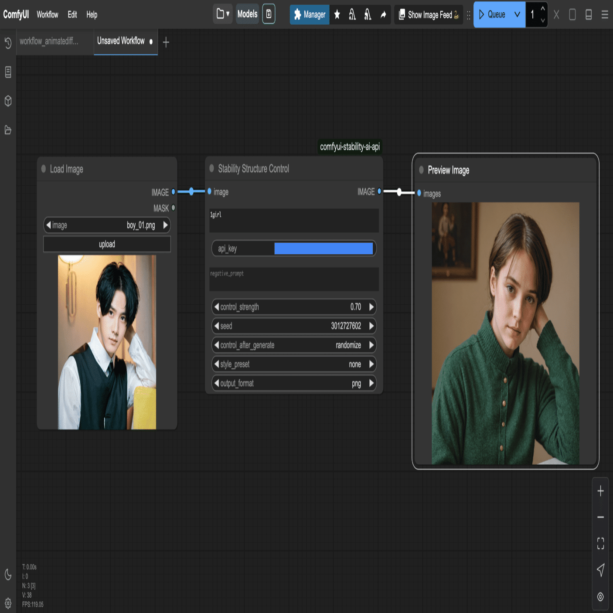Open style_preset none dropdown

coord(294,364)
